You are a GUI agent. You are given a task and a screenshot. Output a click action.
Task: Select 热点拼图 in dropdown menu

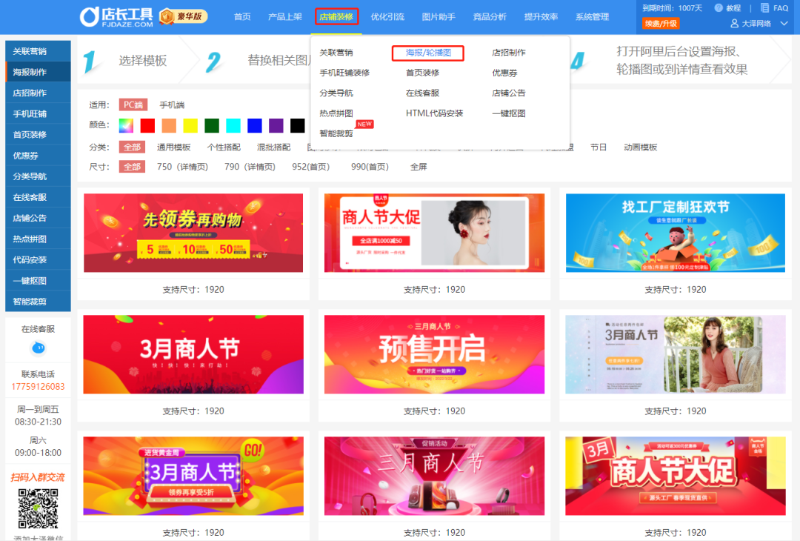tap(336, 113)
